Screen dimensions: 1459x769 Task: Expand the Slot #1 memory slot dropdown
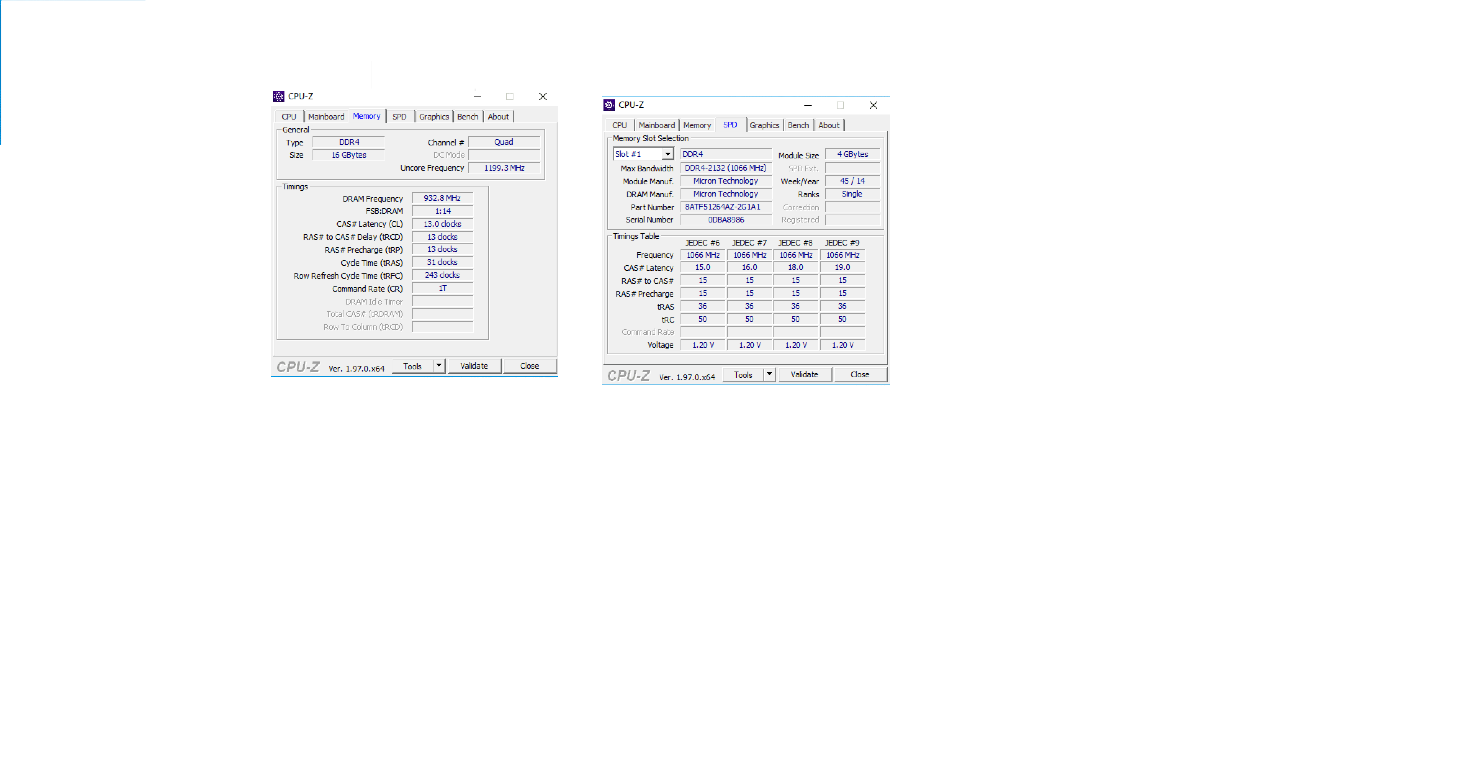(668, 154)
